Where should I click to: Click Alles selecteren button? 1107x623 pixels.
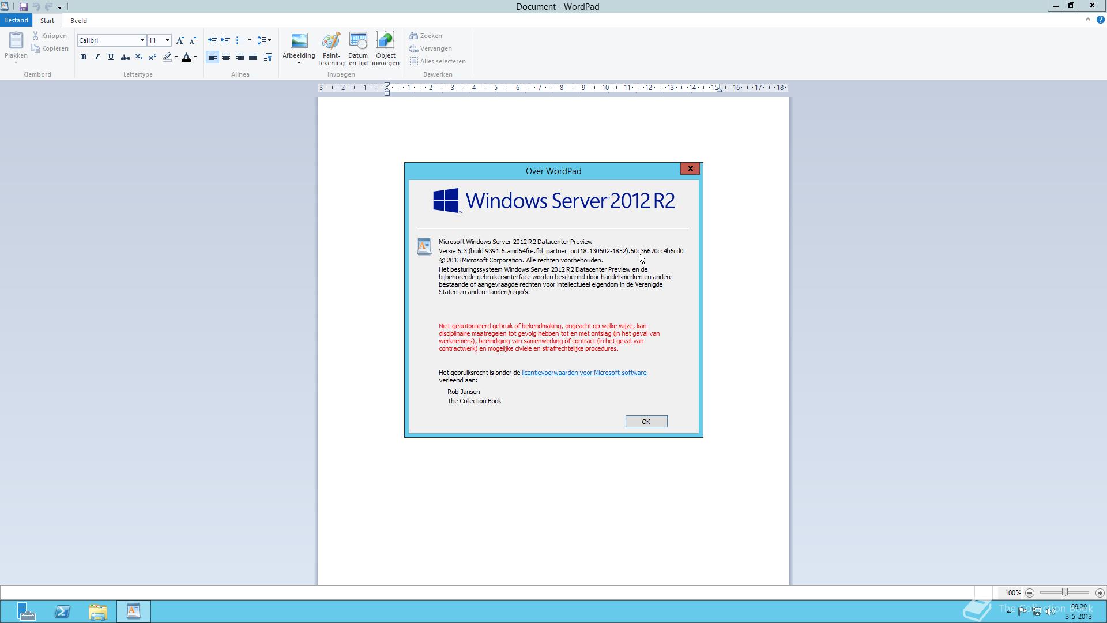coord(438,61)
